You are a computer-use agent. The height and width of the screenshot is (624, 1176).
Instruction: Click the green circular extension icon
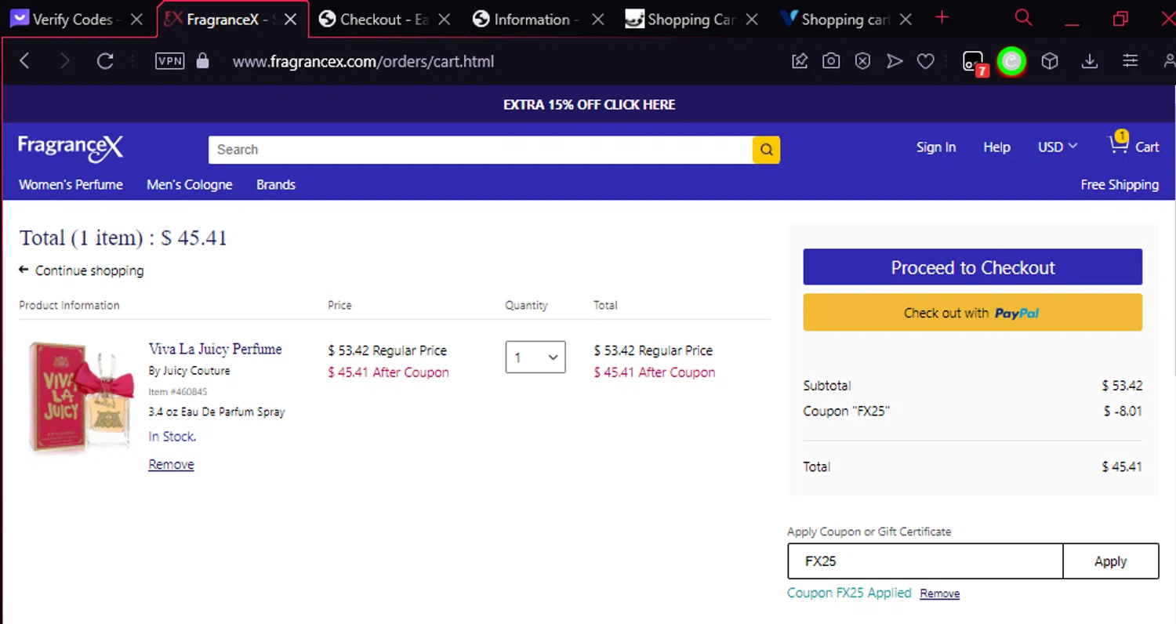1011,61
